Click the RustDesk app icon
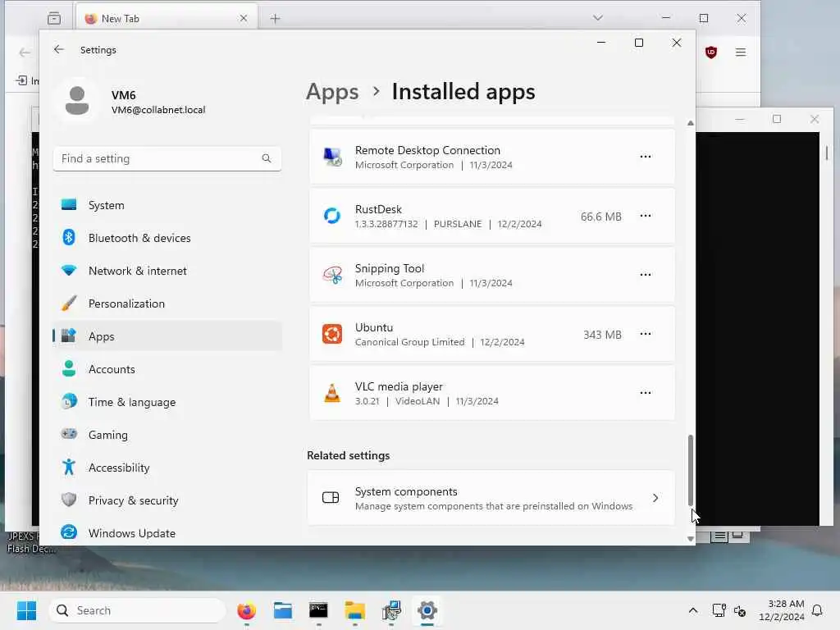Viewport: 840px width, 630px height. 332,216
